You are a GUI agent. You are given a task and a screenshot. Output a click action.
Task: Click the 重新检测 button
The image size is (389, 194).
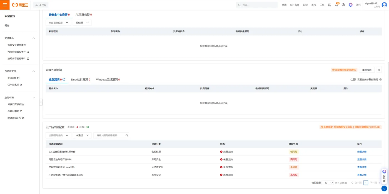click(x=367, y=70)
